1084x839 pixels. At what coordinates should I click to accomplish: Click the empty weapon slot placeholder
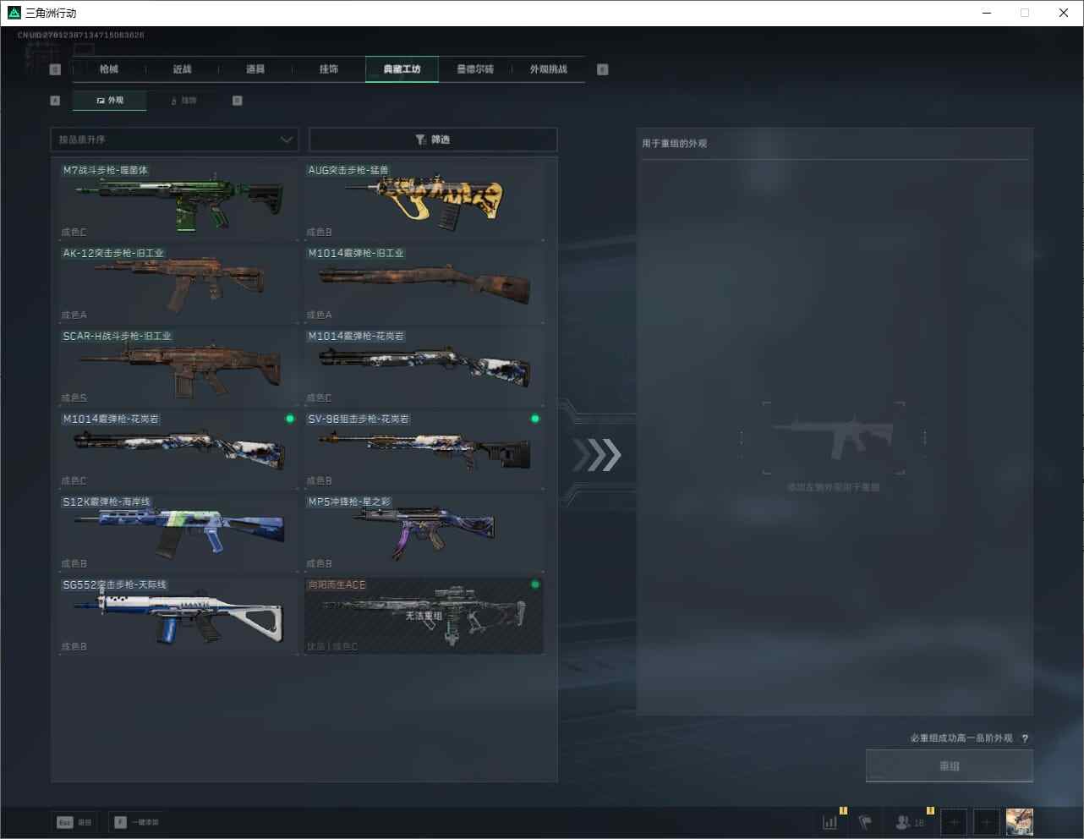834,438
